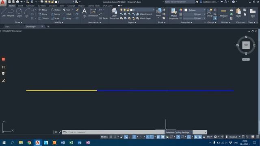
Task: Open Excel from the taskbar
Action: [71, 142]
